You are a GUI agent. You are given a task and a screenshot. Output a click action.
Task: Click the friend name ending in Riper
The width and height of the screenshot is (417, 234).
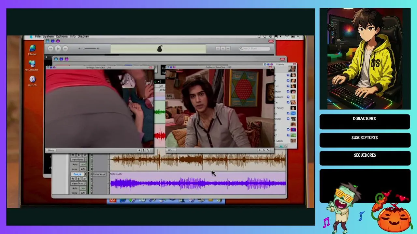[277, 119]
